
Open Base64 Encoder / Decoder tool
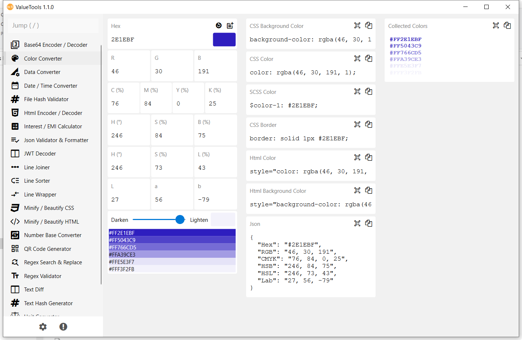(x=53, y=45)
